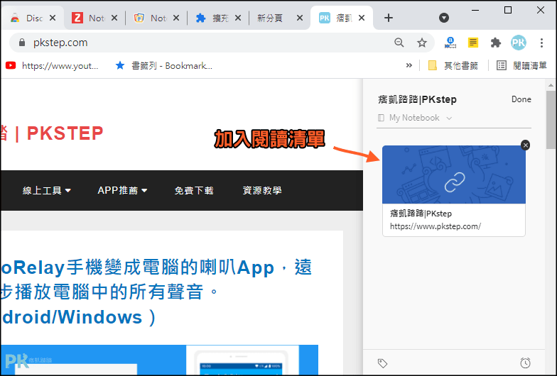Open the 線上工具 menu

pos(47,190)
